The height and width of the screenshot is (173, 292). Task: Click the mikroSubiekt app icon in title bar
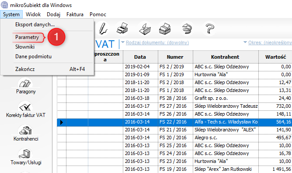coord(4,5)
